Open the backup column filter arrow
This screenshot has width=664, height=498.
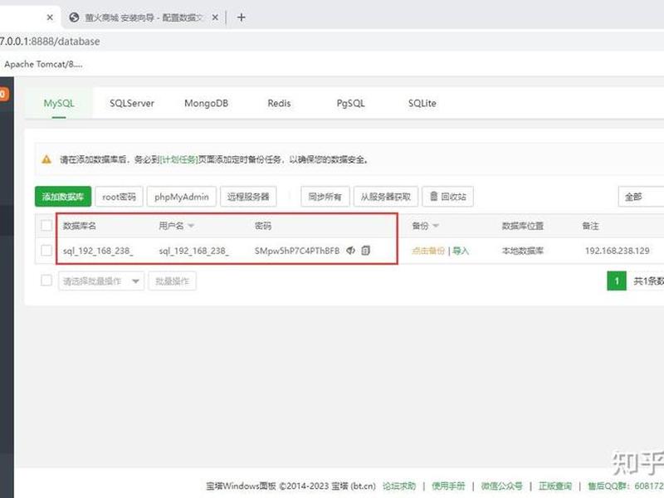coord(436,226)
